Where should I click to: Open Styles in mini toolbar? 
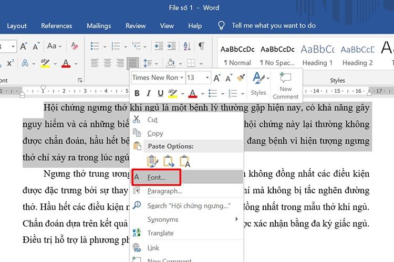259,84
